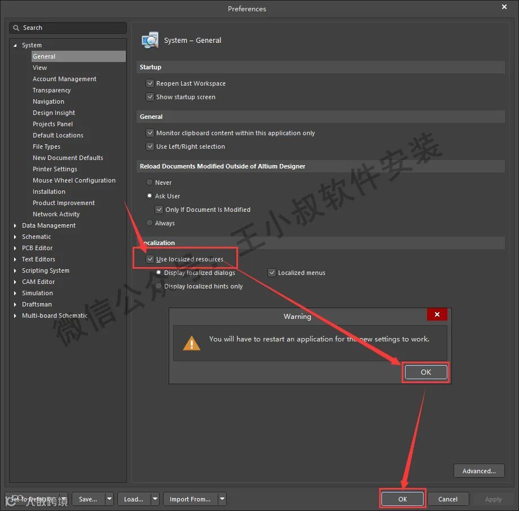The height and width of the screenshot is (511, 519).
Task: Open Installation preferences page
Action: point(49,192)
